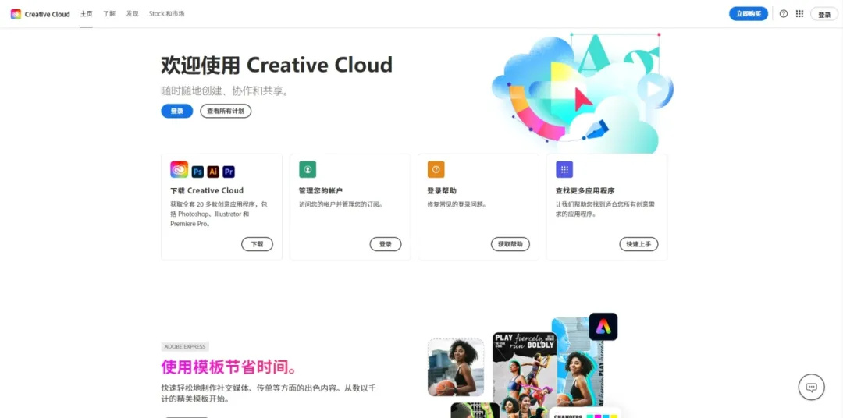Screen dimensions: 843x418
Task: Switch to the 主页 tab
Action: 86,14
